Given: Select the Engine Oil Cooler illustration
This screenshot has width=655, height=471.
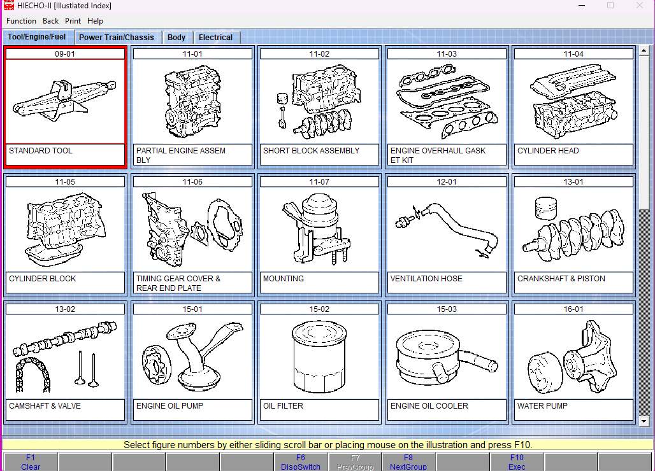Looking at the screenshot, I should coord(447,356).
